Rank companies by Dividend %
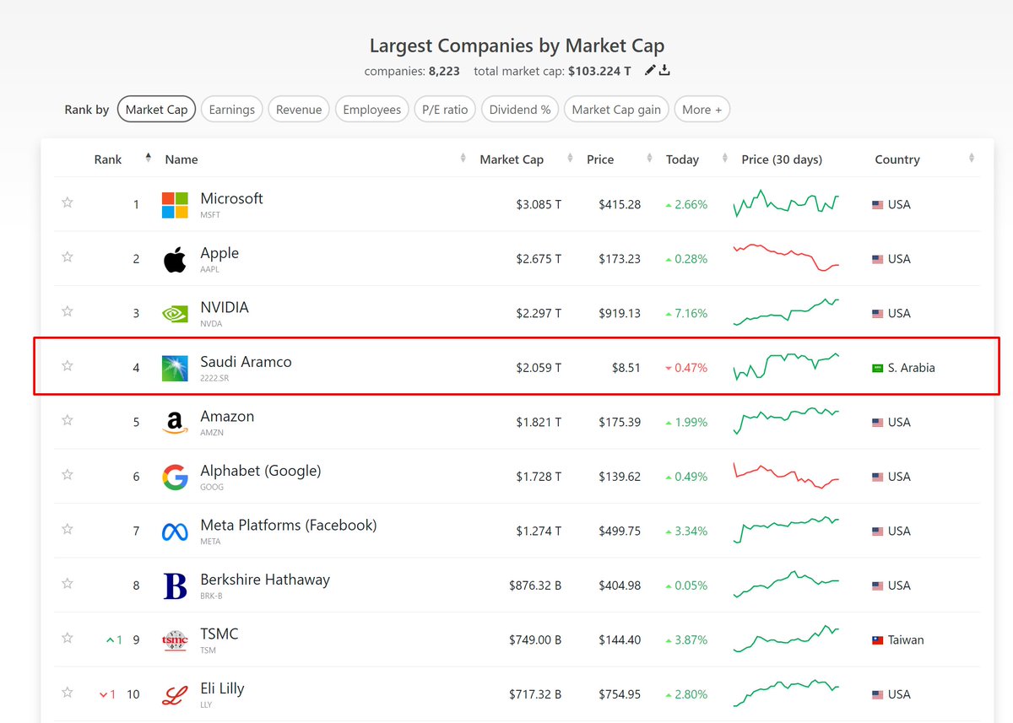Image resolution: width=1013 pixels, height=723 pixels. tap(520, 110)
